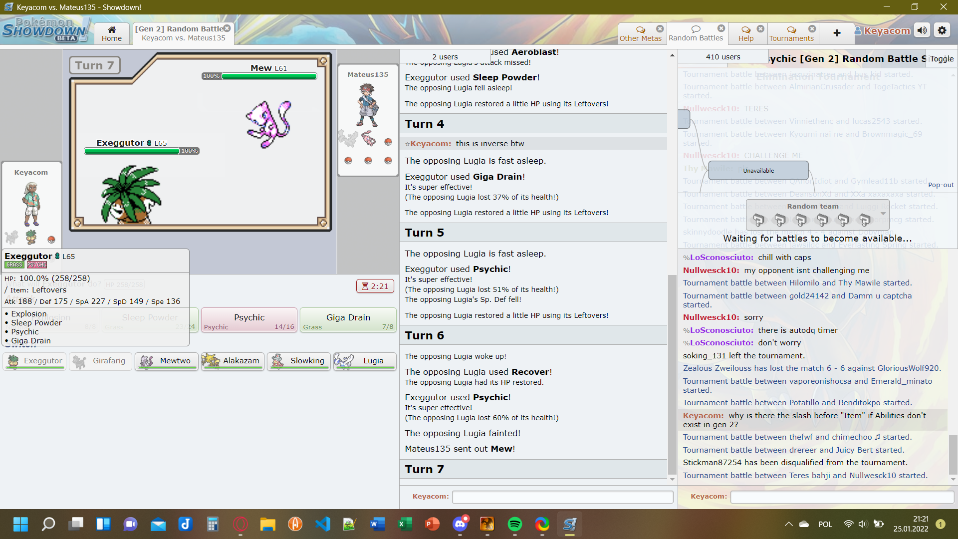Close the Help tab
Image resolution: width=958 pixels, height=539 pixels.
(760, 28)
